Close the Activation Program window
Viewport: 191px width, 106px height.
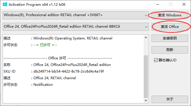(184, 5)
